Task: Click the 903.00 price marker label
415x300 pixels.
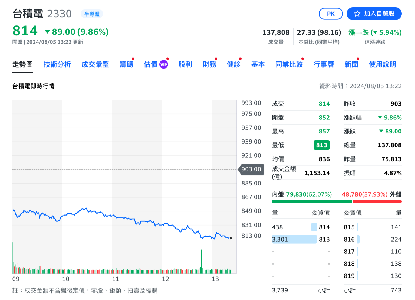Action: 251,169
